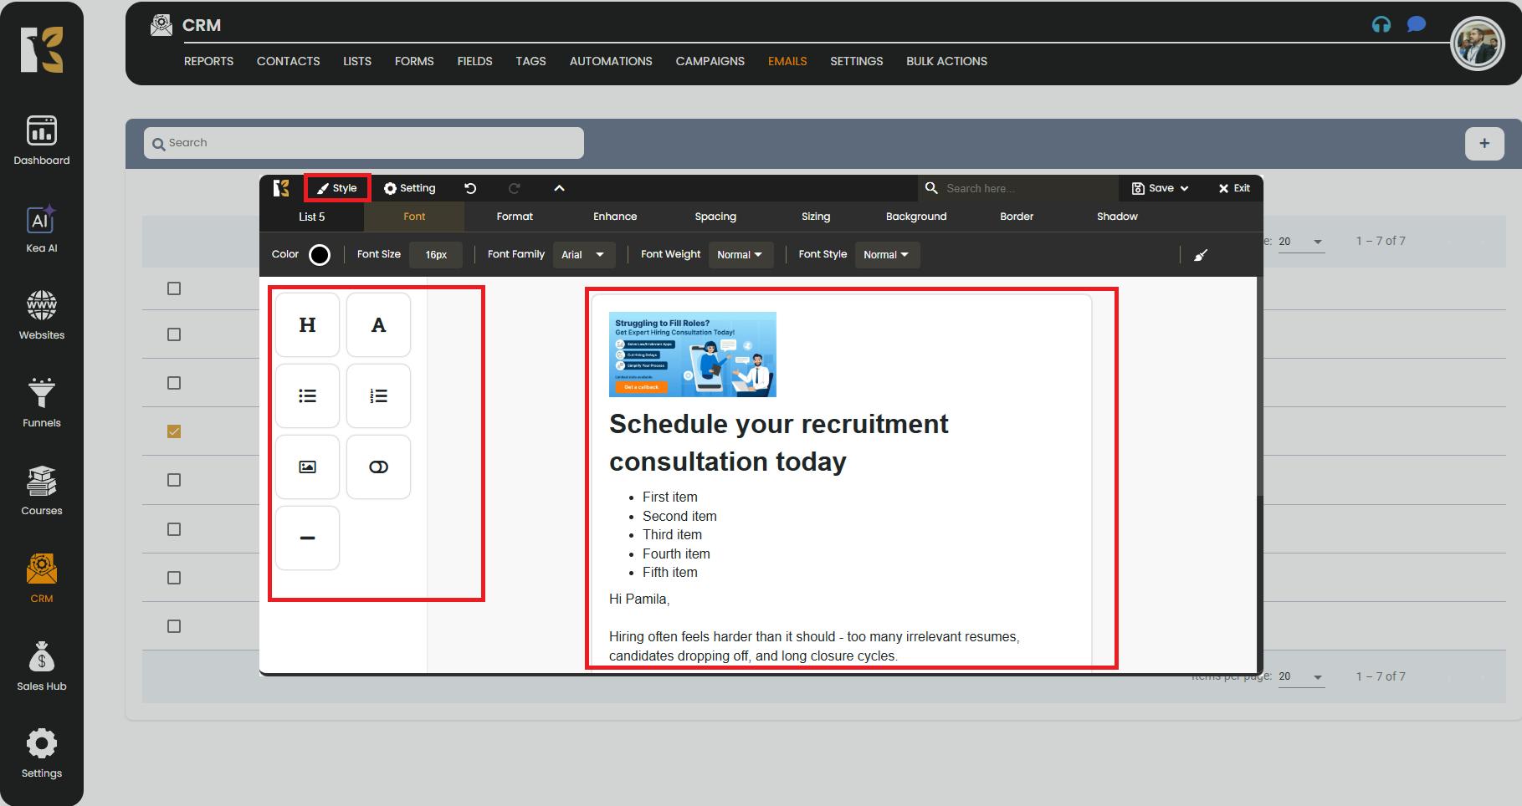This screenshot has height=806, width=1522.
Task: Open the Font Style Normal dropdown
Action: coord(886,255)
